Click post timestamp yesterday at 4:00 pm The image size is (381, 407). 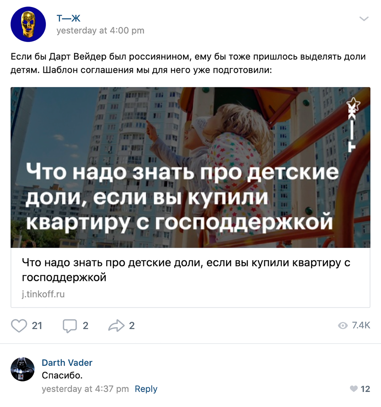(100, 30)
